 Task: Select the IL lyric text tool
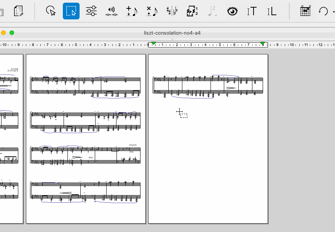(272, 11)
